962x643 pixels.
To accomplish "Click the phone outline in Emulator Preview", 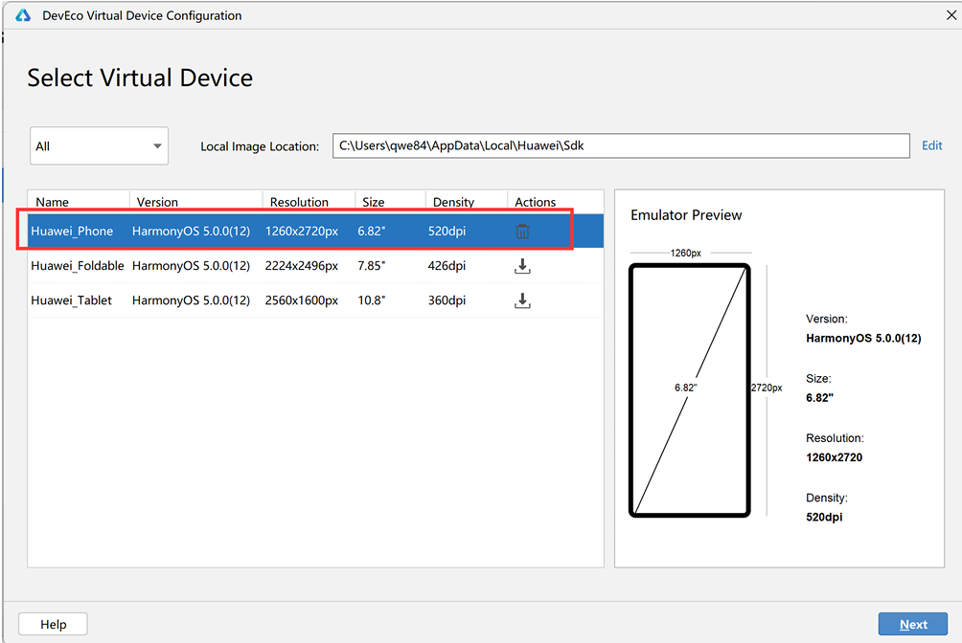I will [x=690, y=389].
